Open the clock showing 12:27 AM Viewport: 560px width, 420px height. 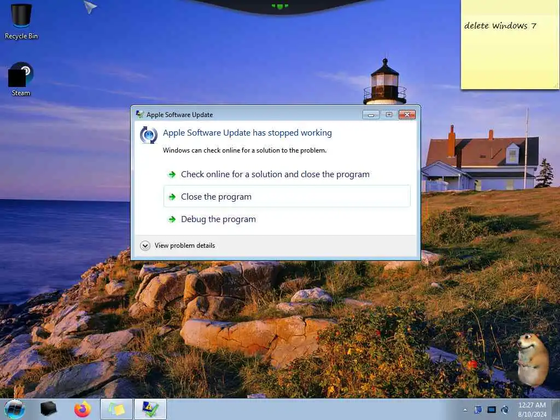click(x=532, y=409)
